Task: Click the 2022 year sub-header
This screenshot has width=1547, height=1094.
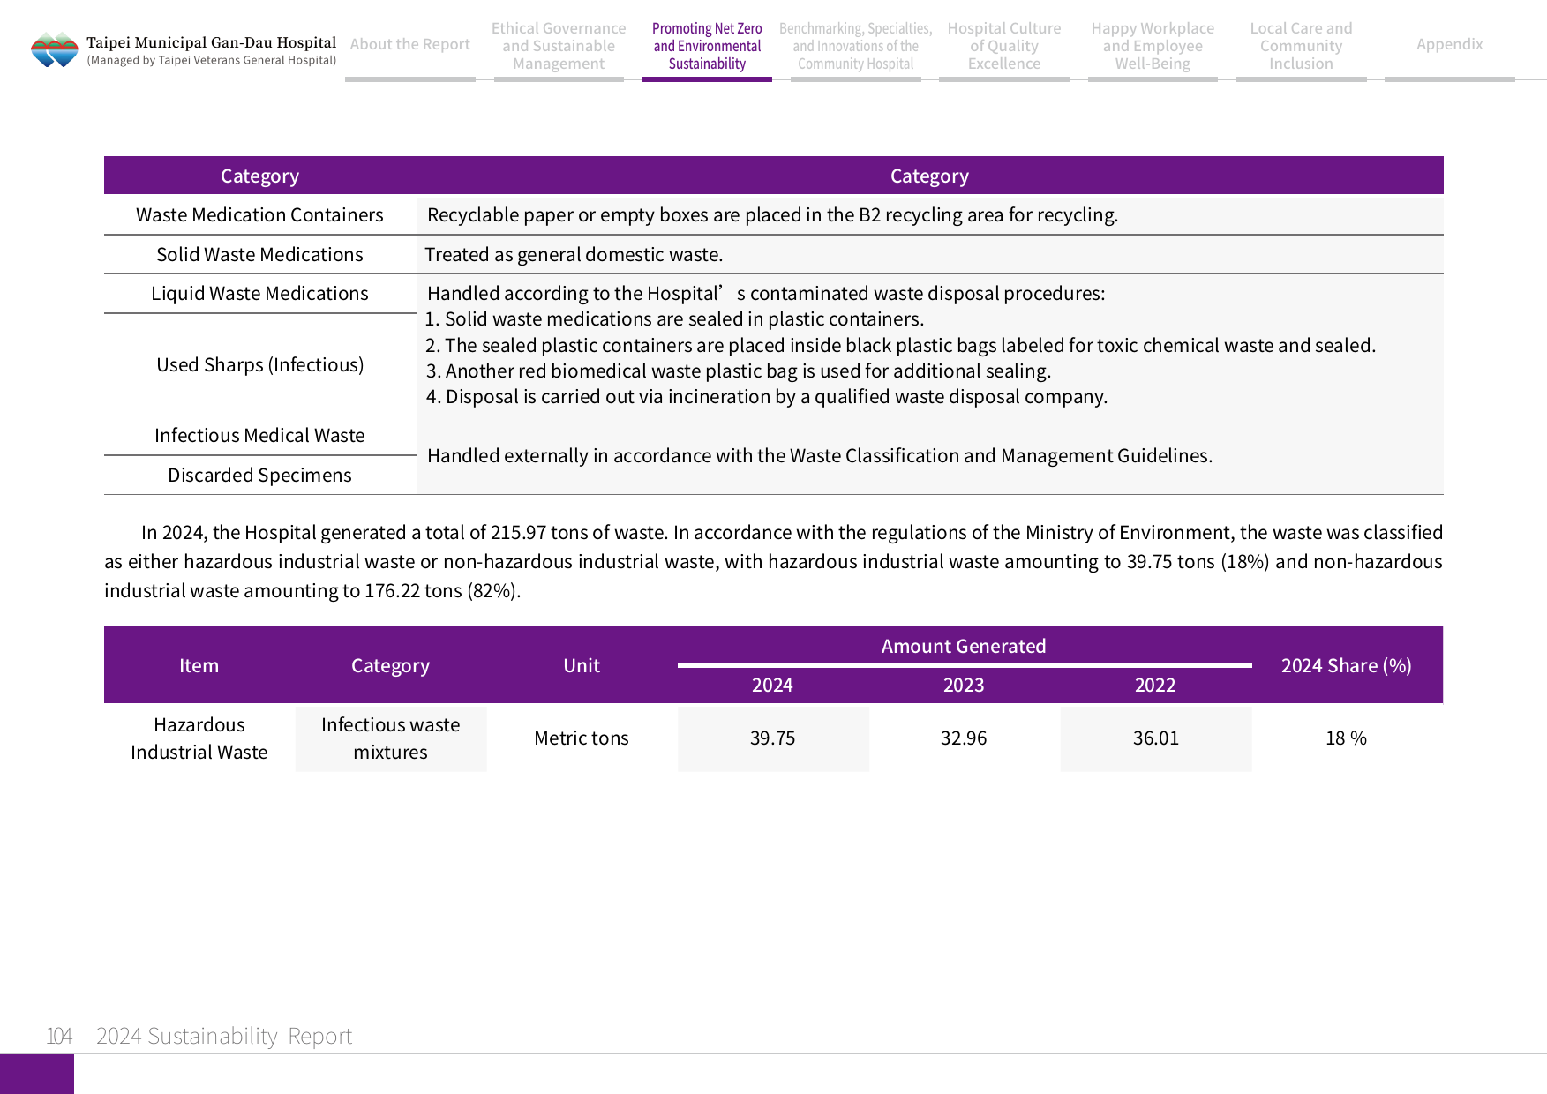Action: click(1155, 685)
